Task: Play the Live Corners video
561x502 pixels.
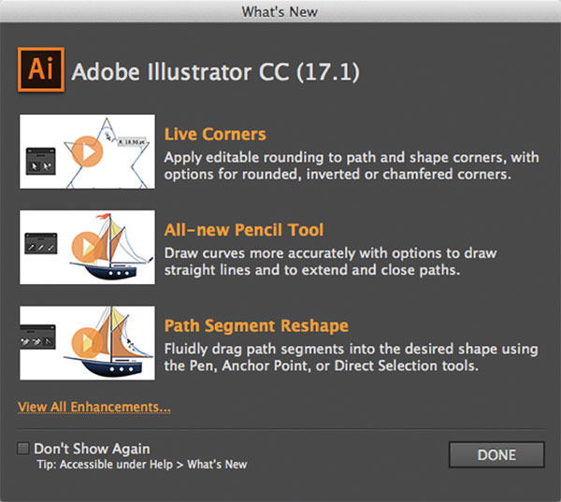Action: click(x=87, y=150)
